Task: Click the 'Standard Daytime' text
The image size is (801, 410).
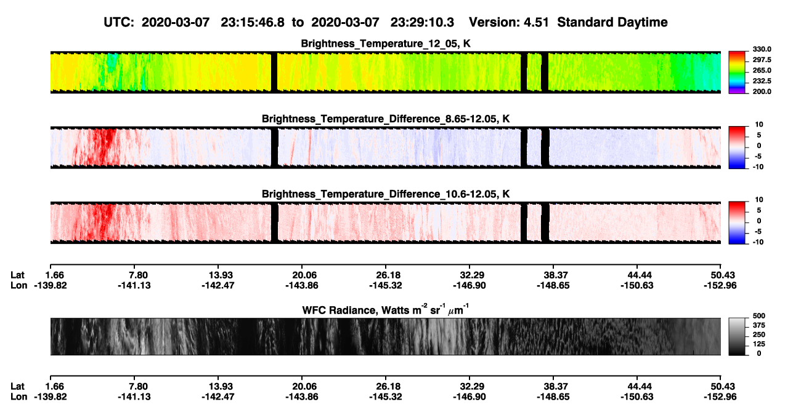Action: point(611,23)
